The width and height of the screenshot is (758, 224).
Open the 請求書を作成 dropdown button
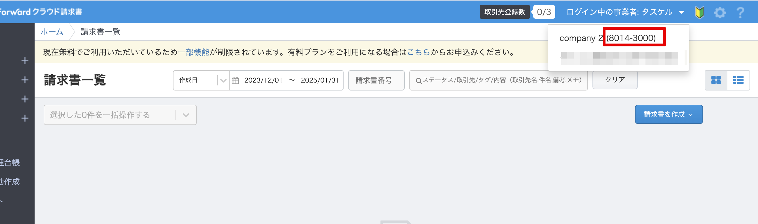pyautogui.click(x=668, y=114)
